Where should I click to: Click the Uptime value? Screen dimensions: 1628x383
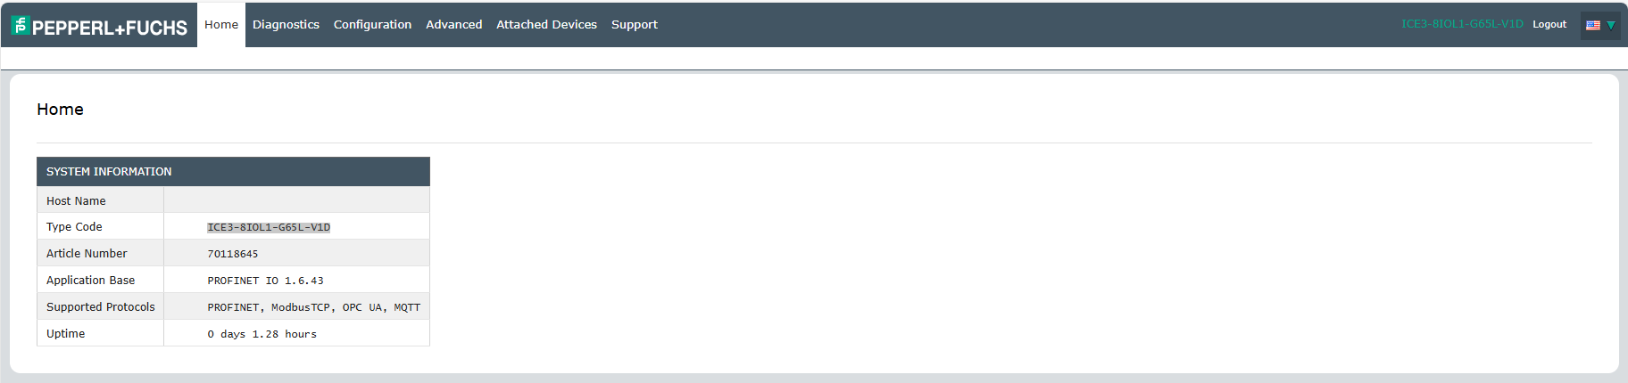(x=262, y=334)
